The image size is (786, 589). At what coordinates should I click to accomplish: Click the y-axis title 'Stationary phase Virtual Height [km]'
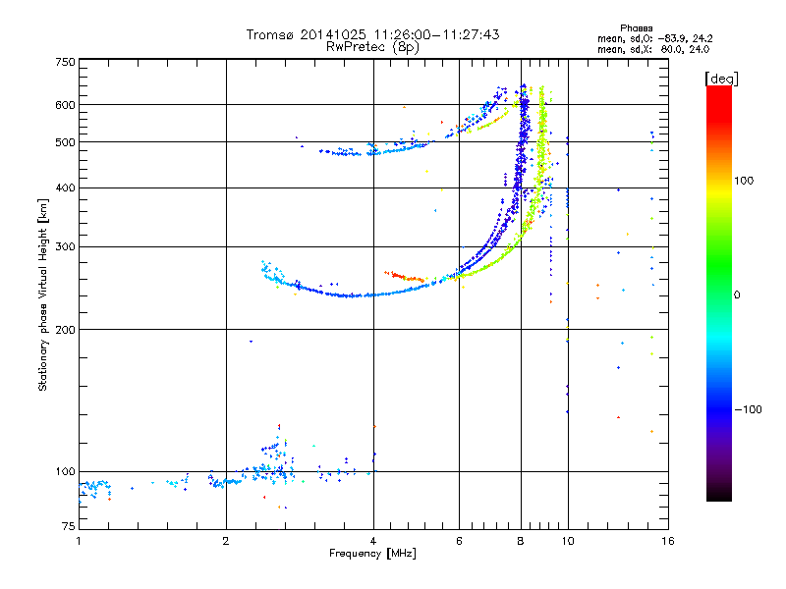tap(42, 294)
